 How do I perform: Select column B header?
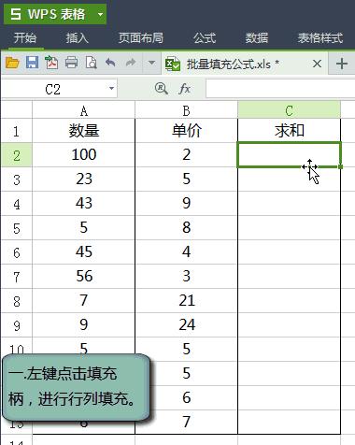pos(186,109)
